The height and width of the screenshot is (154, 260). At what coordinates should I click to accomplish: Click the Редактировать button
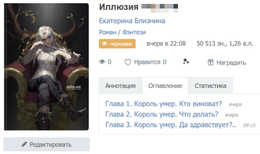tap(47, 144)
